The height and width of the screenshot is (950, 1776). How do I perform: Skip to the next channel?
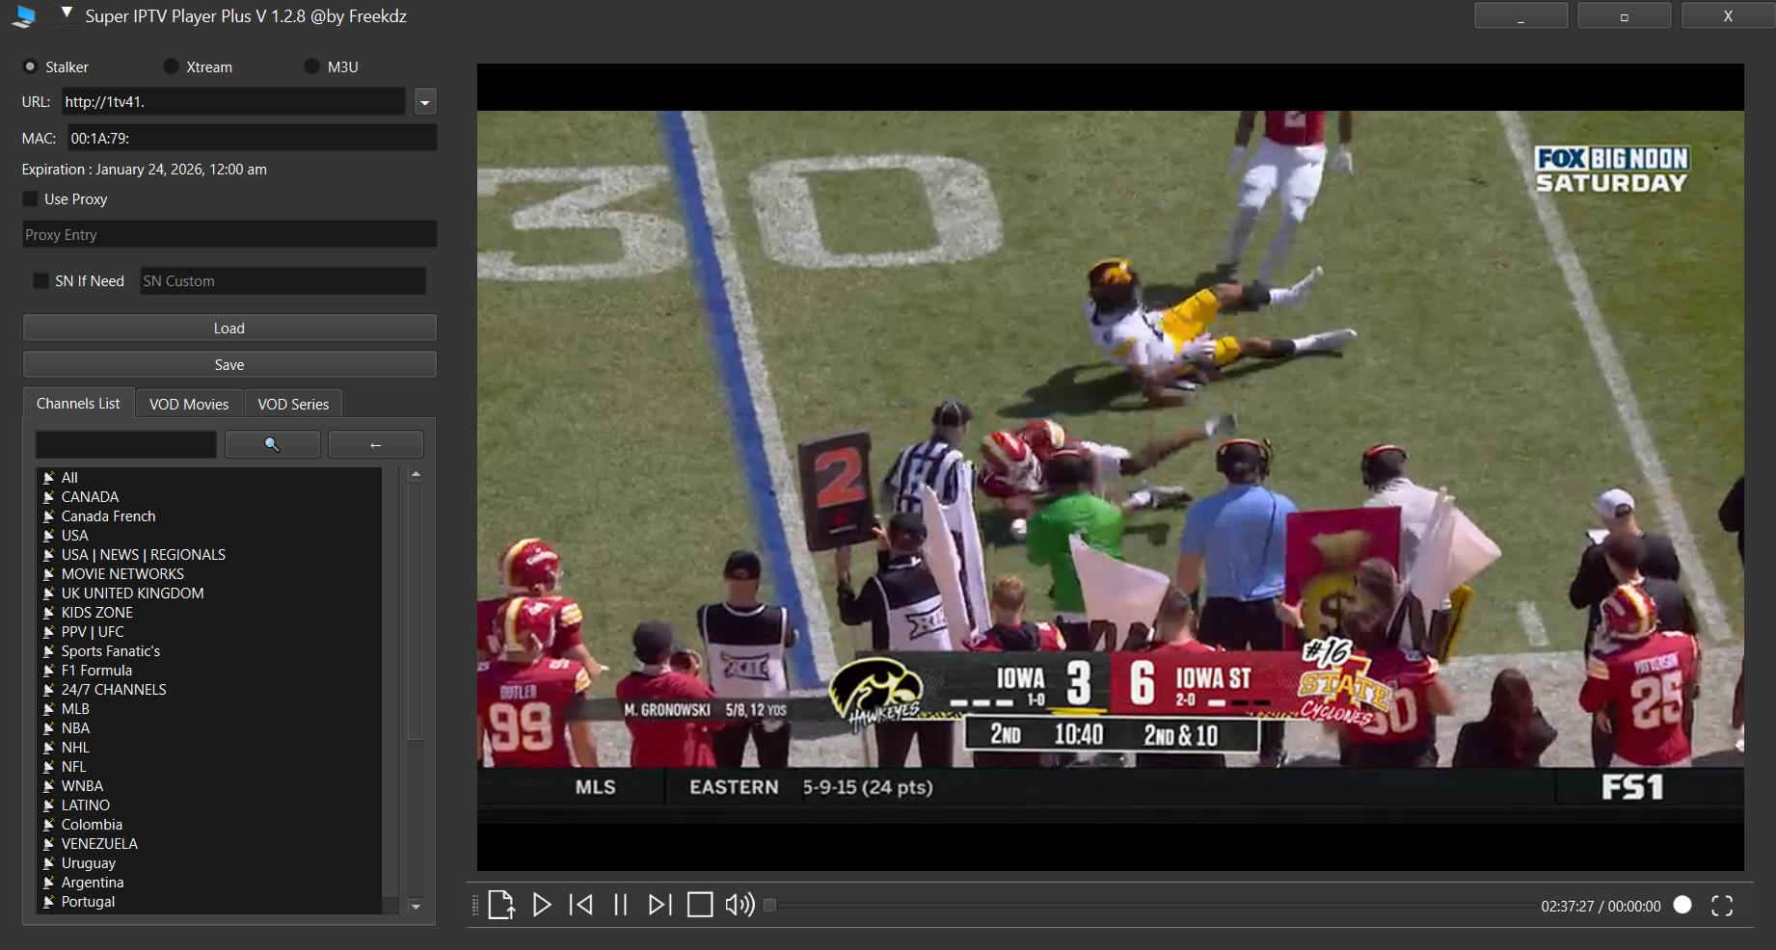point(659,905)
